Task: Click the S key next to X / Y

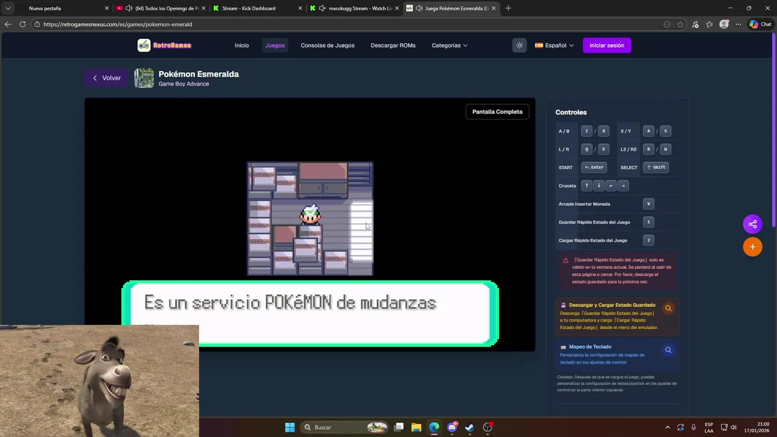Action: tap(665, 131)
